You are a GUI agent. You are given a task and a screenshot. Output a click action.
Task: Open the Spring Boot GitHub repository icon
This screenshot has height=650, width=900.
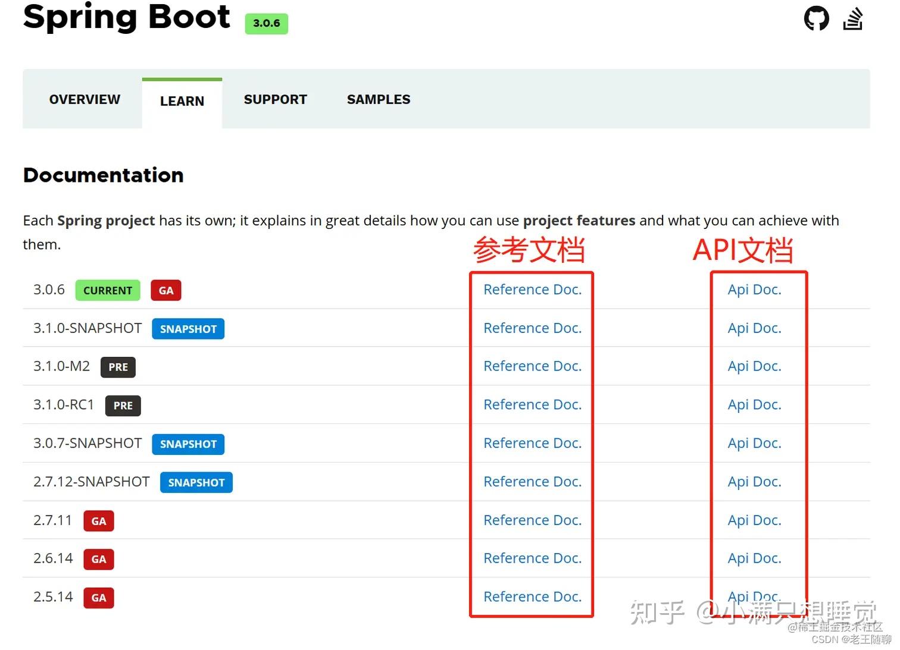pos(816,18)
